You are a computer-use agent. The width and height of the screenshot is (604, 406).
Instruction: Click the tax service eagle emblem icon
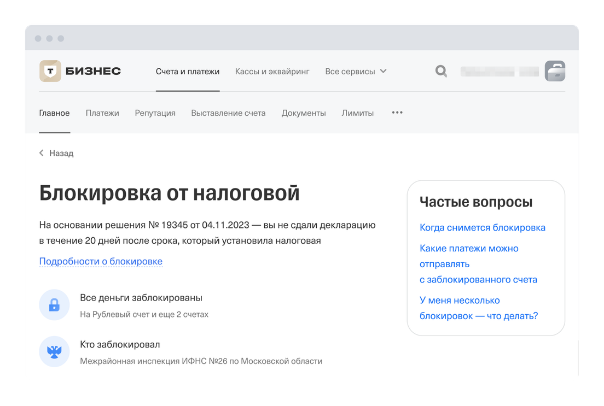54,352
